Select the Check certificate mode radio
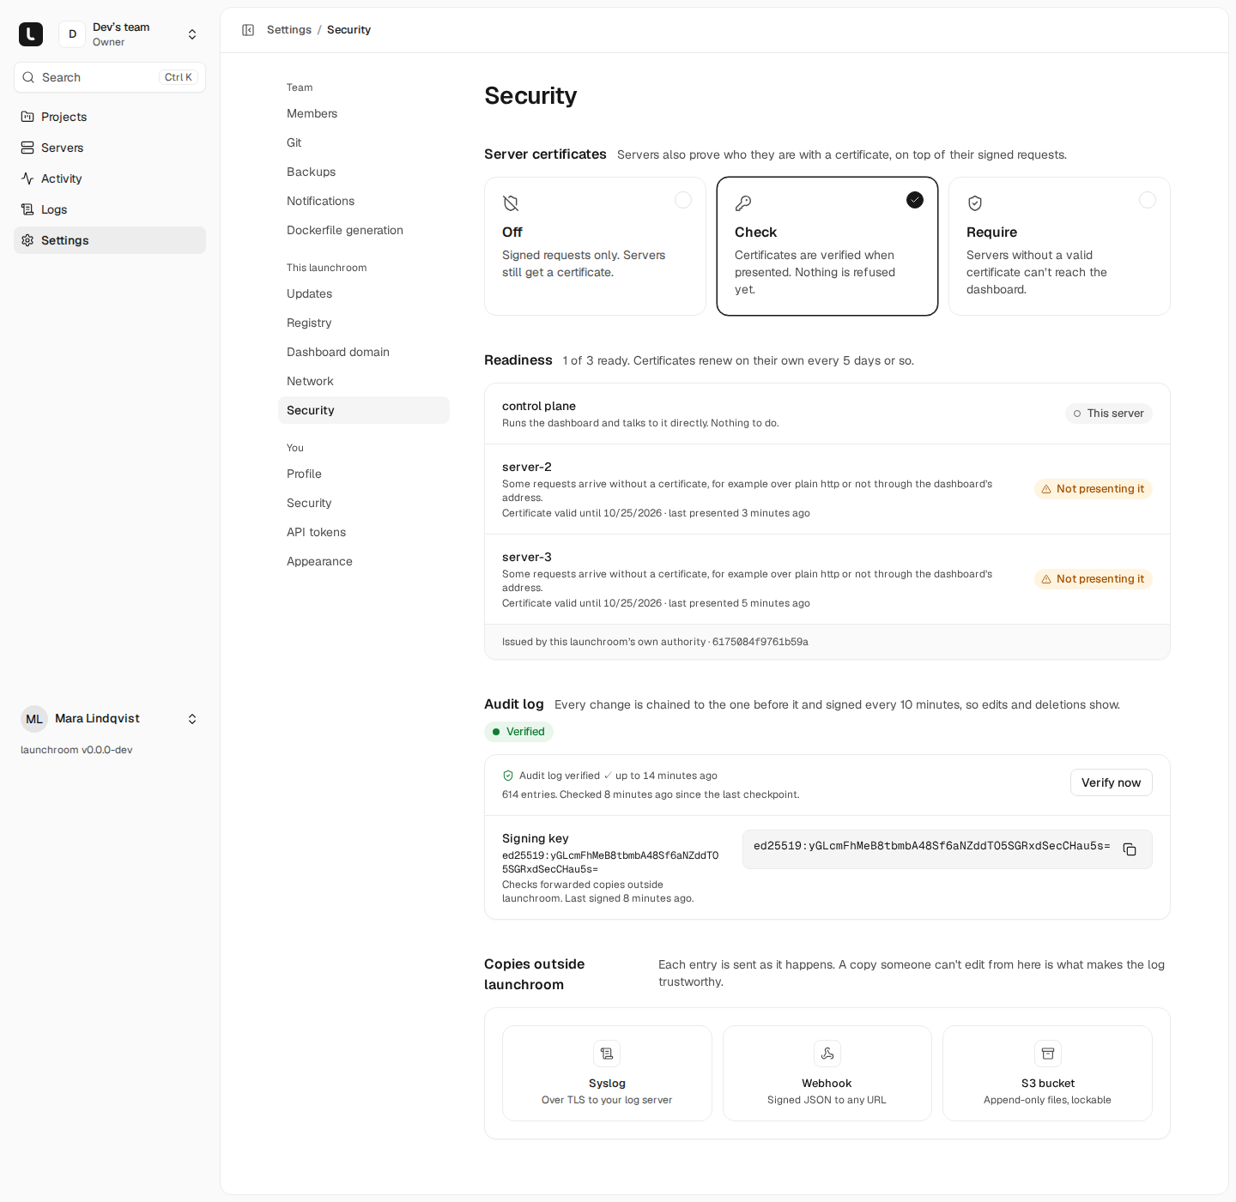The height and width of the screenshot is (1202, 1236). (x=915, y=200)
